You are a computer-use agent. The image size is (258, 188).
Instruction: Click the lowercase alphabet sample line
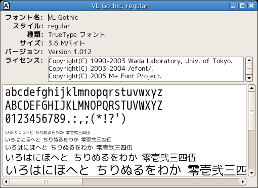pyautogui.click(x=84, y=92)
